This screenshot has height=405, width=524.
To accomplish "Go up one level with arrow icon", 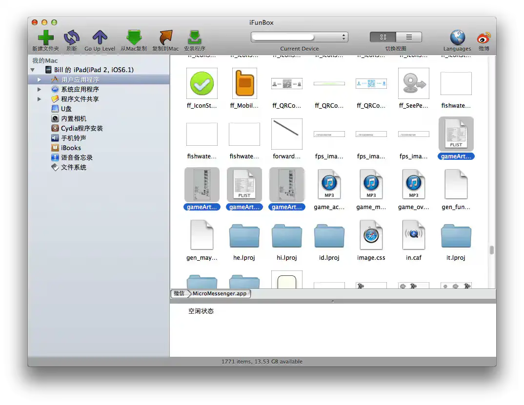I will (x=100, y=38).
